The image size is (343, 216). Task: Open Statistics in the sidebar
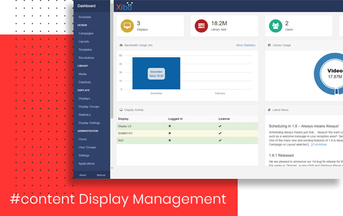click(84, 115)
